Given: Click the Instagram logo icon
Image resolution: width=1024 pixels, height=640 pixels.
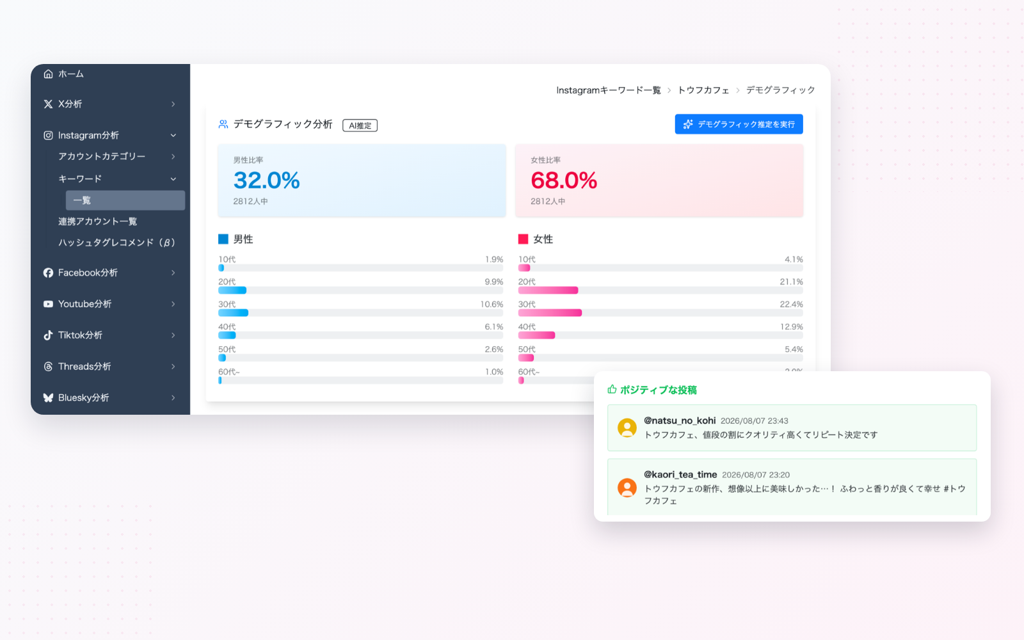Looking at the screenshot, I should tap(48, 135).
